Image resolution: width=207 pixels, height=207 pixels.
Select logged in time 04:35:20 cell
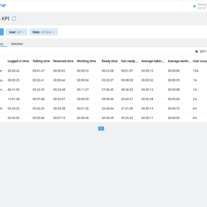(x=13, y=108)
